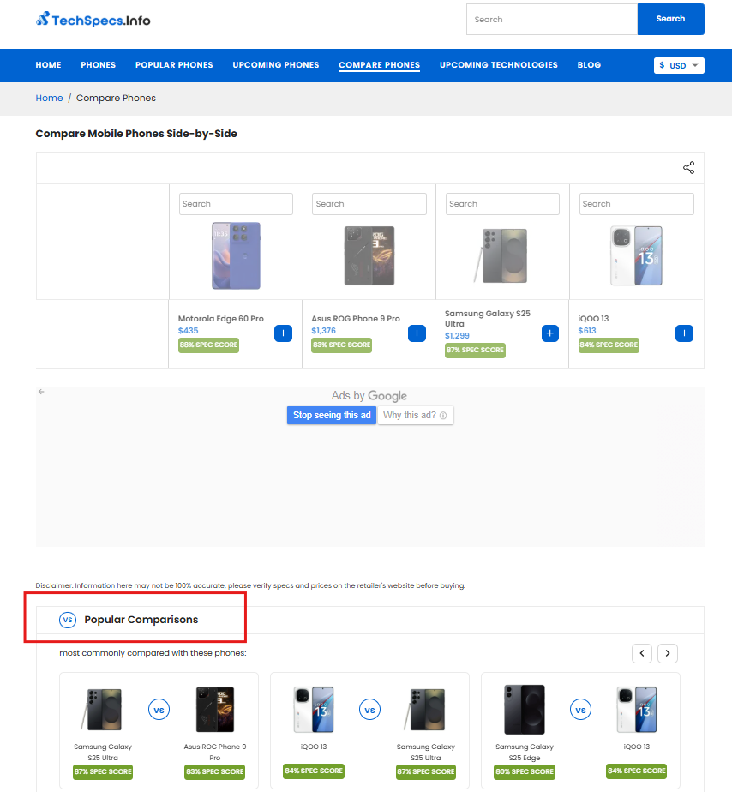Click Asus ROG Phone 9 Pro thumbnail in comparisons
Viewport: 732px width, 792px height.
pos(214,710)
